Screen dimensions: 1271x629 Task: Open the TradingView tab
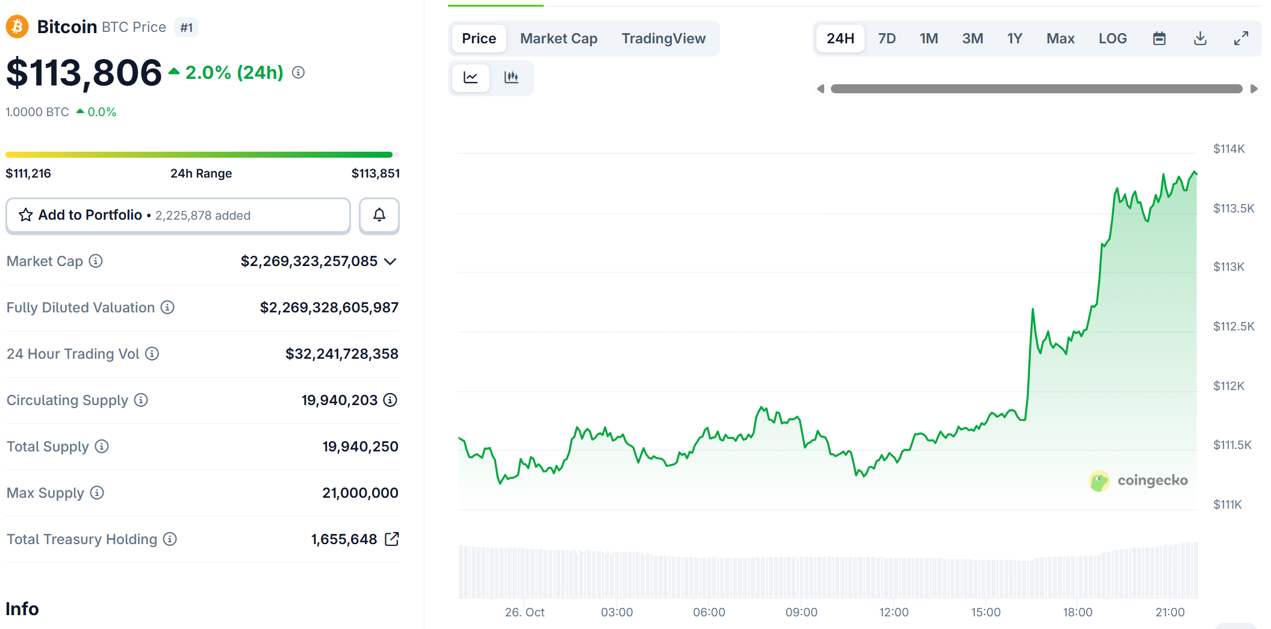[x=663, y=39]
